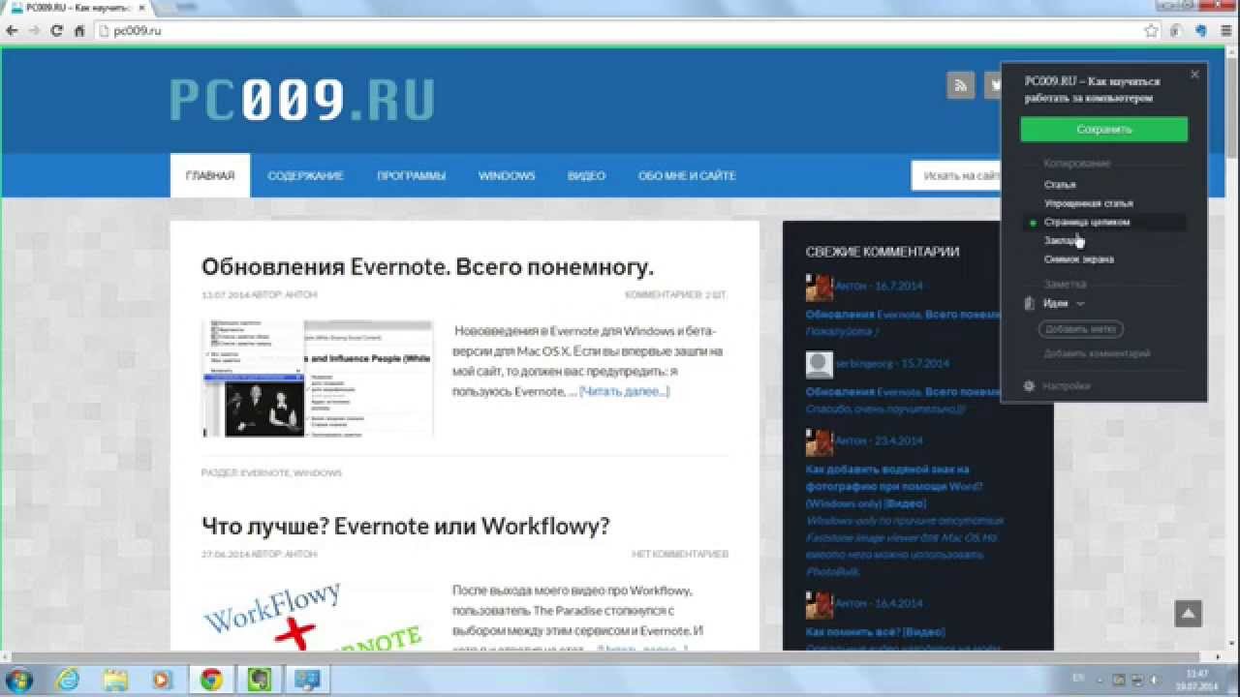Open the WINDOWS nav menu item
The image size is (1240, 697).
(507, 176)
